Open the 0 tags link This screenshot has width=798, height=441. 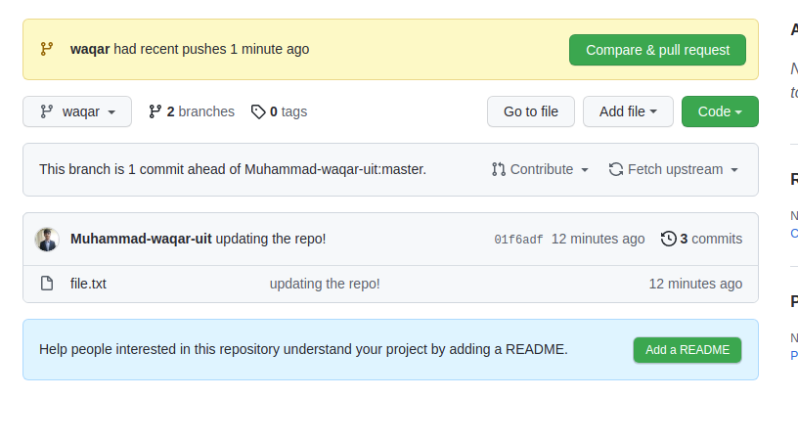point(279,111)
